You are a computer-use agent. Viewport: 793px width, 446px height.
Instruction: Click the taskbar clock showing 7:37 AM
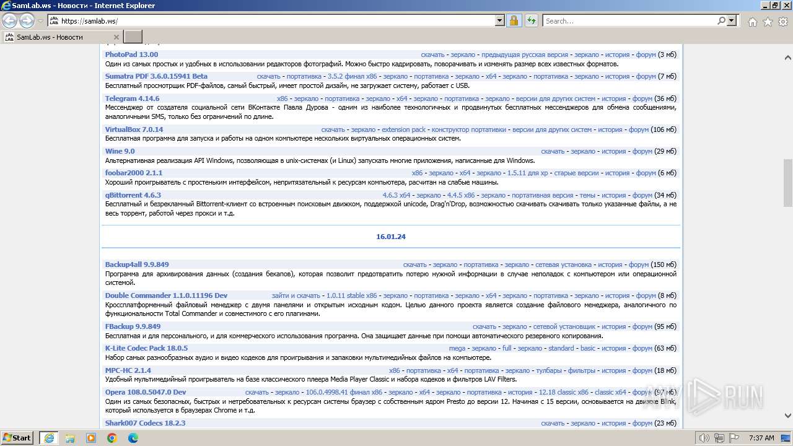click(761, 438)
